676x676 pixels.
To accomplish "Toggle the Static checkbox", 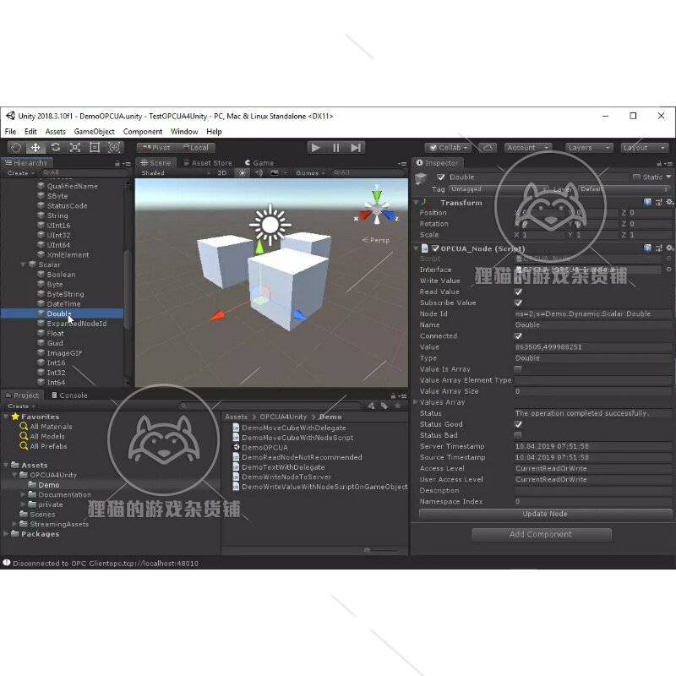I will tap(636, 177).
